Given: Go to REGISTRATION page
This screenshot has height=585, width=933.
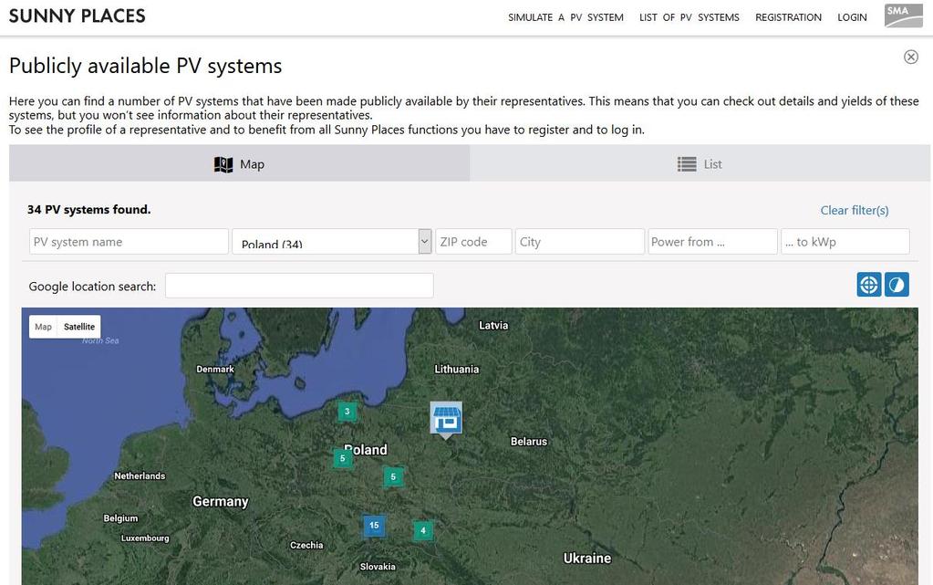Looking at the screenshot, I should (788, 17).
